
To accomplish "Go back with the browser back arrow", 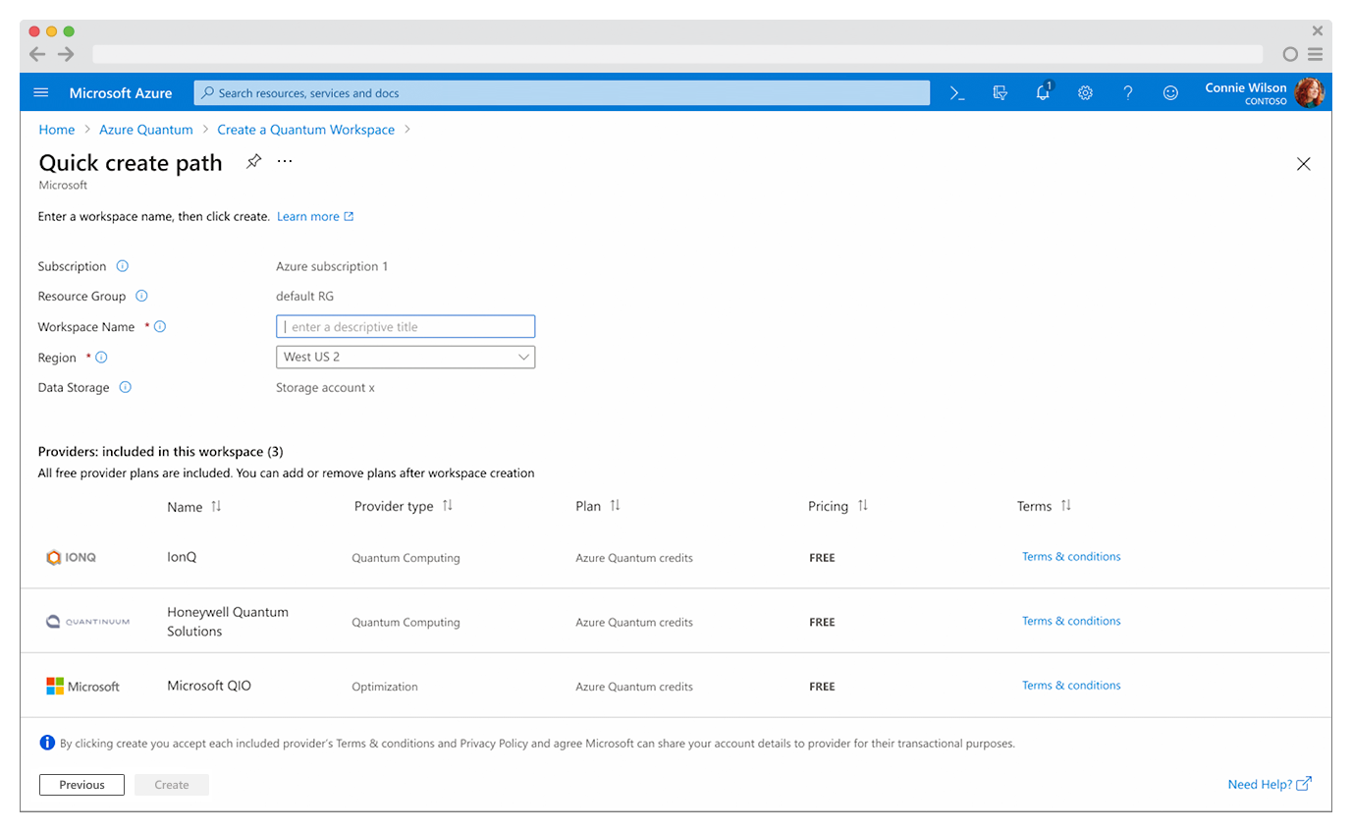I will pos(37,54).
